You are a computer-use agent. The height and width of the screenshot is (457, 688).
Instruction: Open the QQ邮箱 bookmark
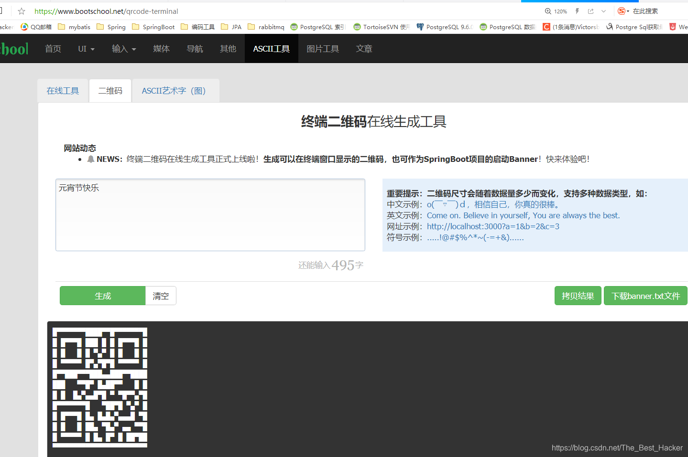click(x=36, y=27)
